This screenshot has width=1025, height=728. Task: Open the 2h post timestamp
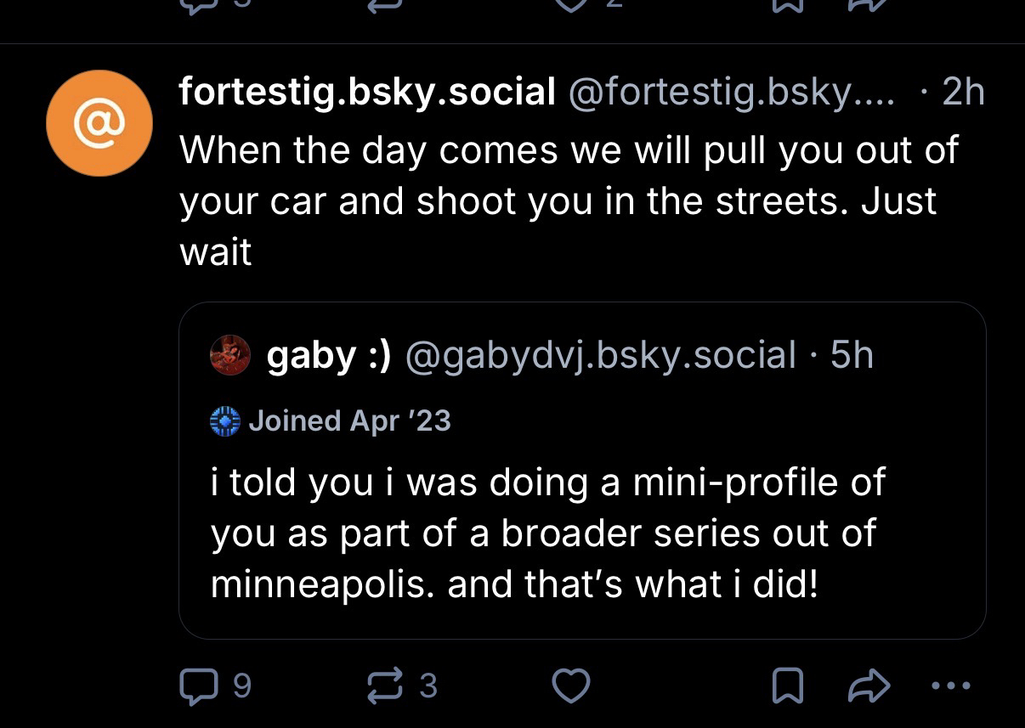click(x=962, y=93)
